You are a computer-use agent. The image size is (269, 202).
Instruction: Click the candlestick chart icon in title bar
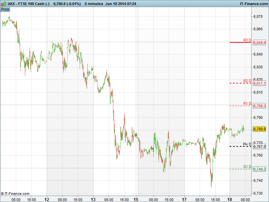point(4,3)
